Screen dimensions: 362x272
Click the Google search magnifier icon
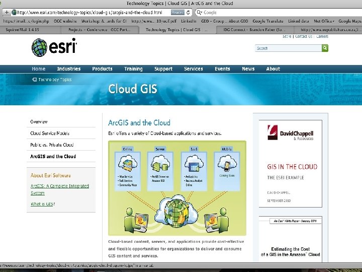coord(199,13)
